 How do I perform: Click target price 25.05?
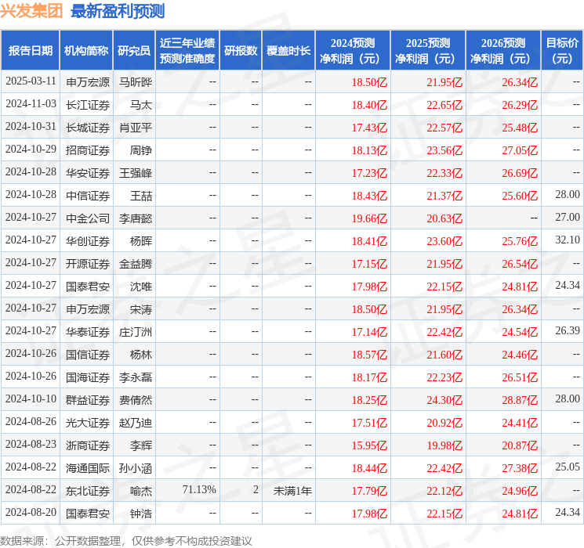[568, 467]
